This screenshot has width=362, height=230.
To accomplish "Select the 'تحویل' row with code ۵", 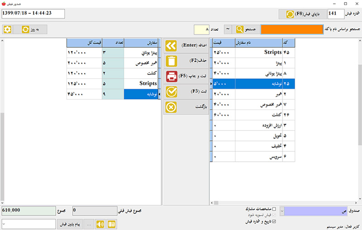I will tap(253, 136).
